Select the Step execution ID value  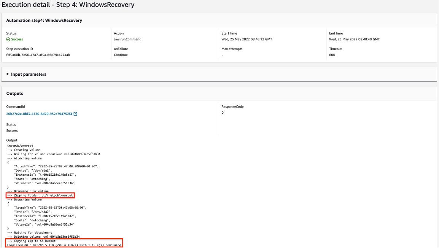coord(38,55)
